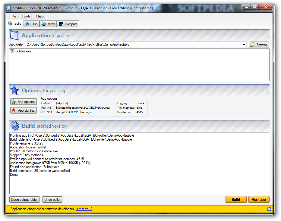Click the 'Done' log line
This screenshot has width=281, height=221.
[14, 175]
